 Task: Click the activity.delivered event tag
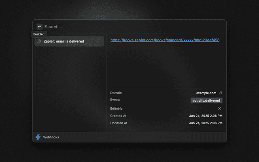[x=206, y=100]
